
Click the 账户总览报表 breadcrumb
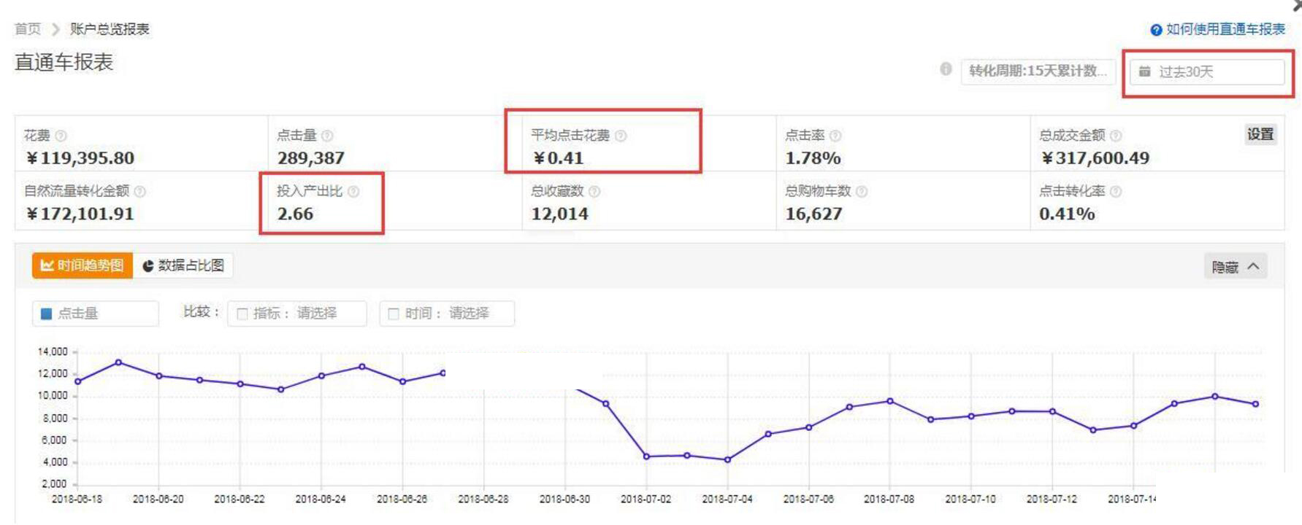click(110, 29)
